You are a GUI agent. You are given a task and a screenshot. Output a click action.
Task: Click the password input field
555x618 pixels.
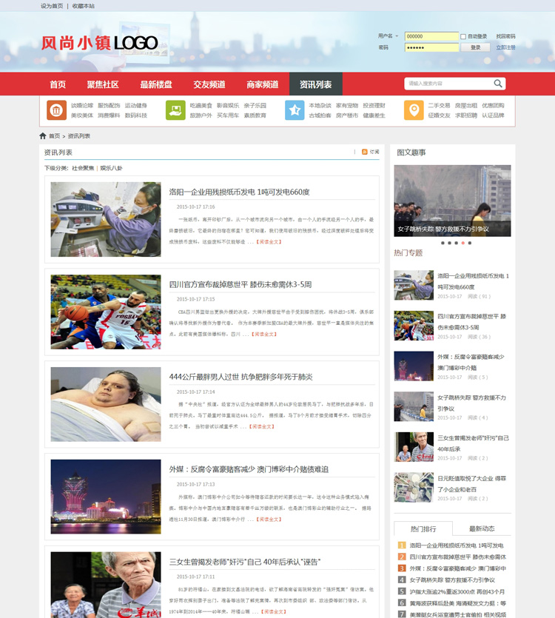(x=431, y=47)
